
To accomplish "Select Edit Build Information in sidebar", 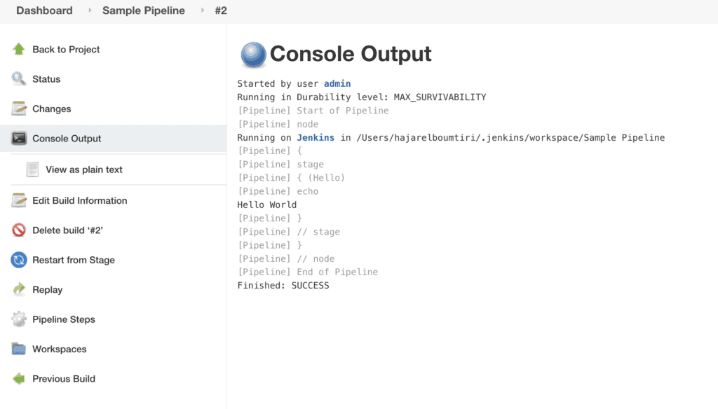I will click(x=80, y=200).
